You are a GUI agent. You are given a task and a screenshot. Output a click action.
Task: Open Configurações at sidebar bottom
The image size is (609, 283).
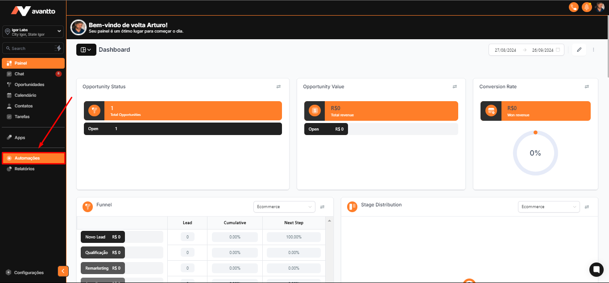click(29, 272)
